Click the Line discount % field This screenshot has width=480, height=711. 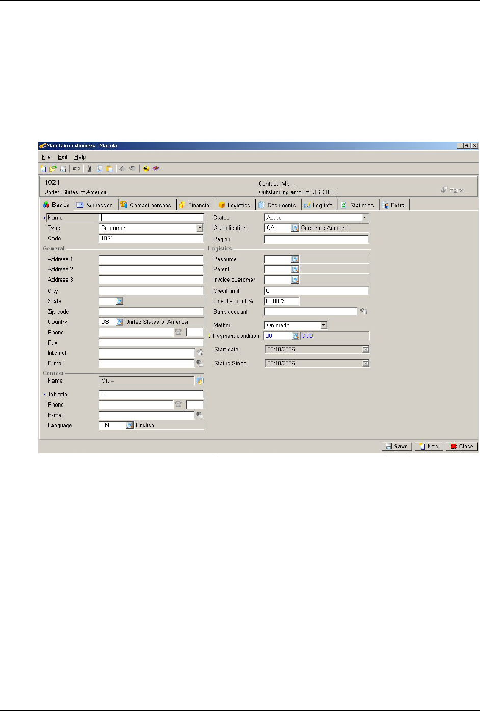coord(282,301)
